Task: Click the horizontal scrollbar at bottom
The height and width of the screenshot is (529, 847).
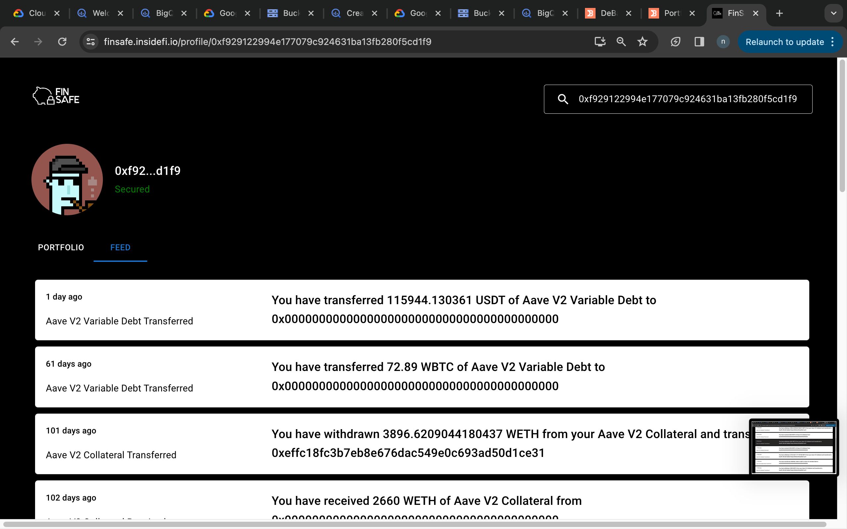Action: tap(415, 524)
